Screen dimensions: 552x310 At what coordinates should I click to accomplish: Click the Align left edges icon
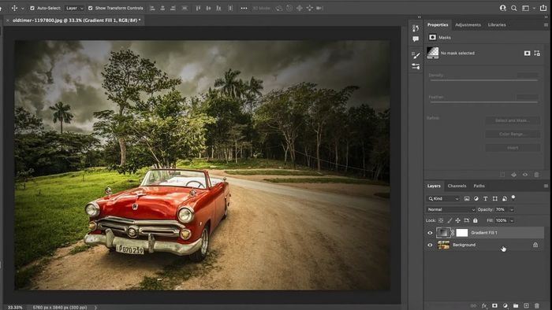(x=152, y=8)
